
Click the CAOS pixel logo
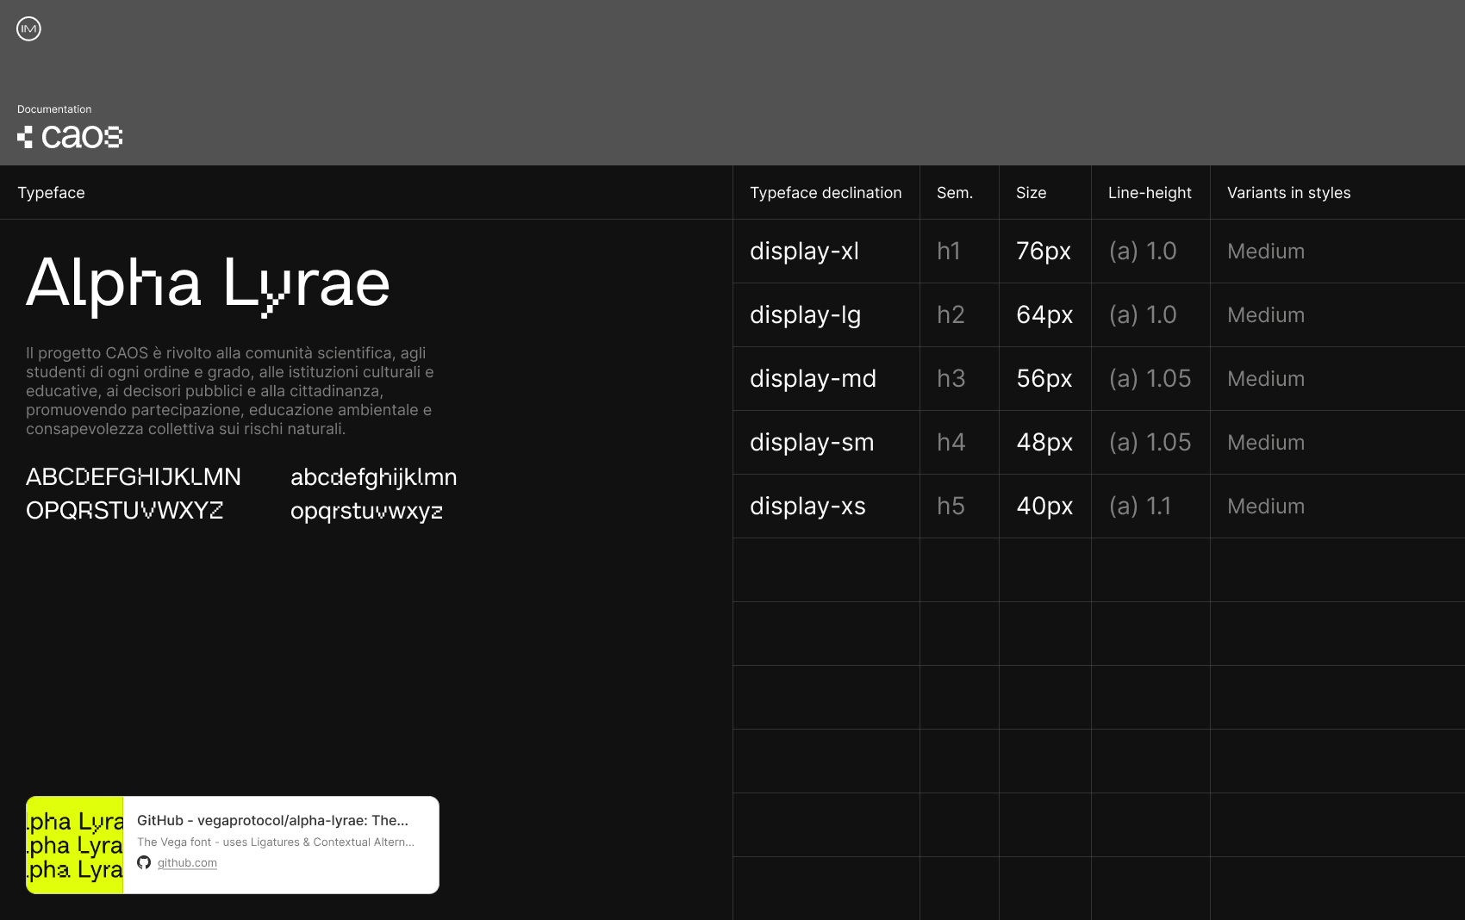click(70, 137)
